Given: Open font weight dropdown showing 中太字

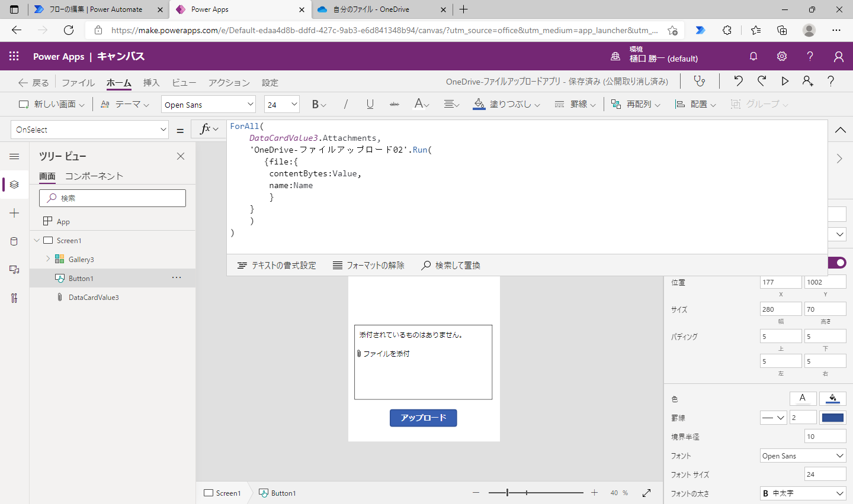Looking at the screenshot, I should pos(803,493).
